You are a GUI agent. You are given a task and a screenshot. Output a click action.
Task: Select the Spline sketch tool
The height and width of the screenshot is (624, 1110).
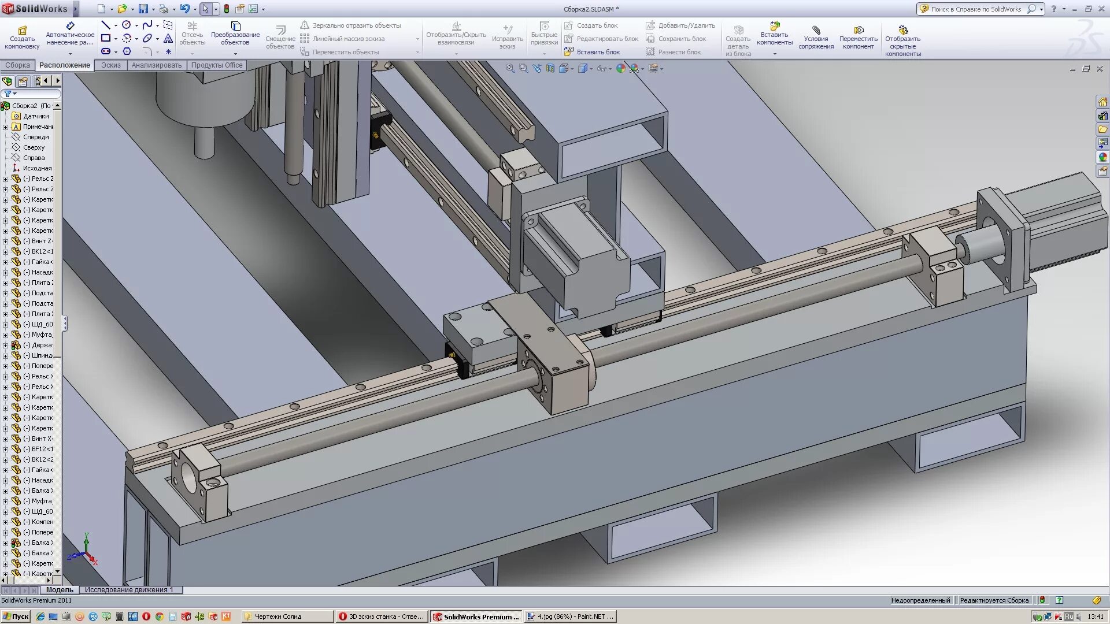pos(147,25)
